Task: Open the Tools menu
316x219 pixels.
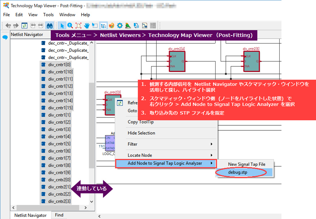Action: pos(48,15)
